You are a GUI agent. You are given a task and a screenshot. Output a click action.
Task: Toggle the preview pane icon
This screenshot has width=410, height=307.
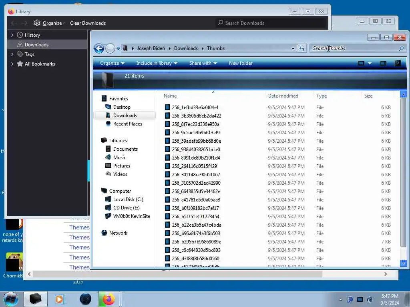(383, 63)
